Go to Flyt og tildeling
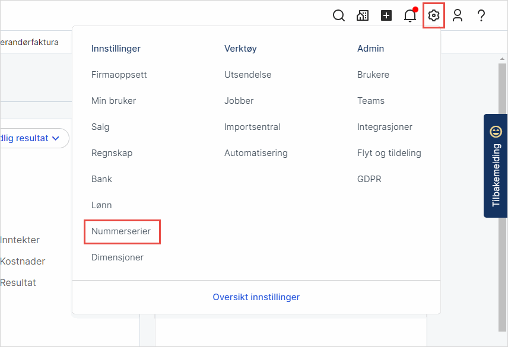 click(389, 153)
